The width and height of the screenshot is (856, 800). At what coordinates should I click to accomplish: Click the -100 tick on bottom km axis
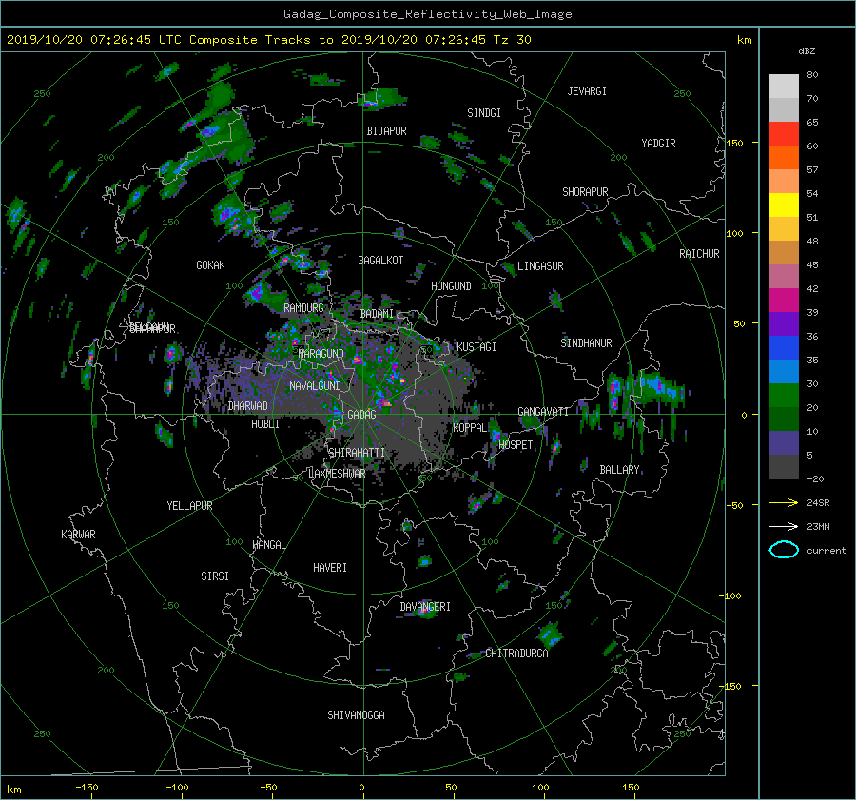[x=177, y=787]
